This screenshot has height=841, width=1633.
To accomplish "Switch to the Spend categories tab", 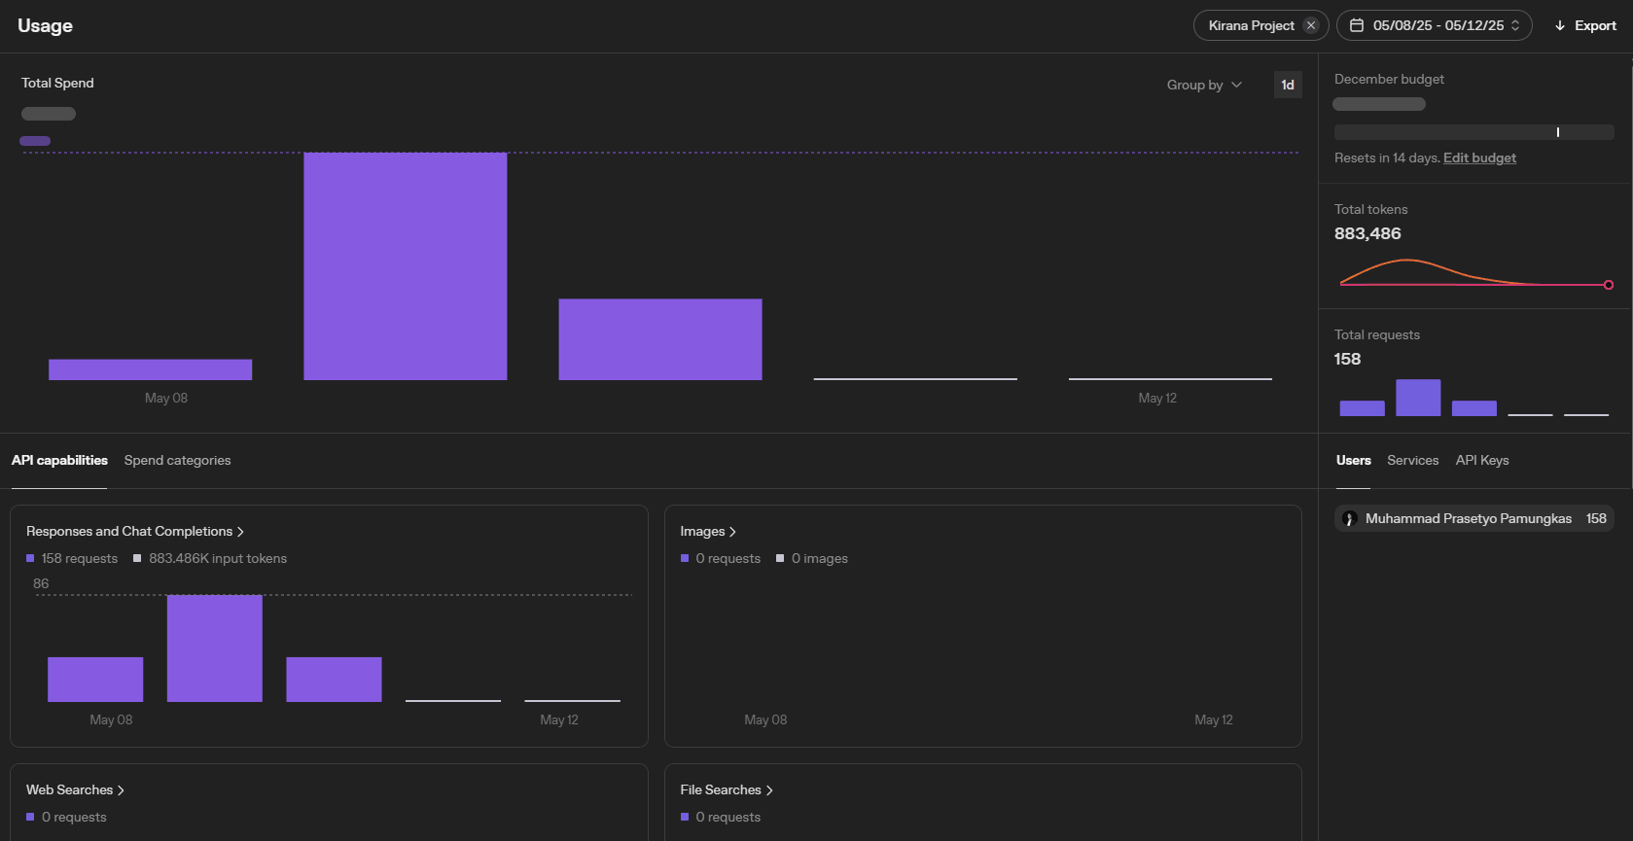I will point(177,460).
